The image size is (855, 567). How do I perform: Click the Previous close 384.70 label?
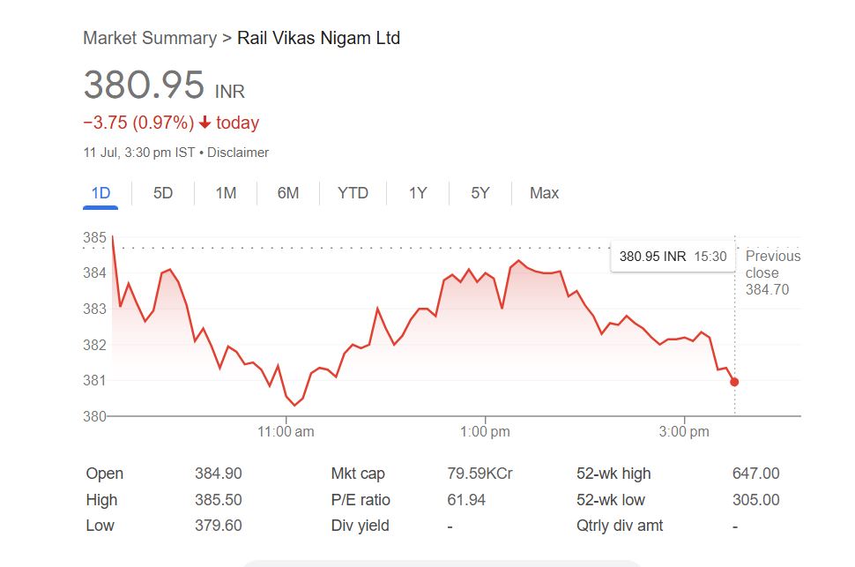pos(772,272)
